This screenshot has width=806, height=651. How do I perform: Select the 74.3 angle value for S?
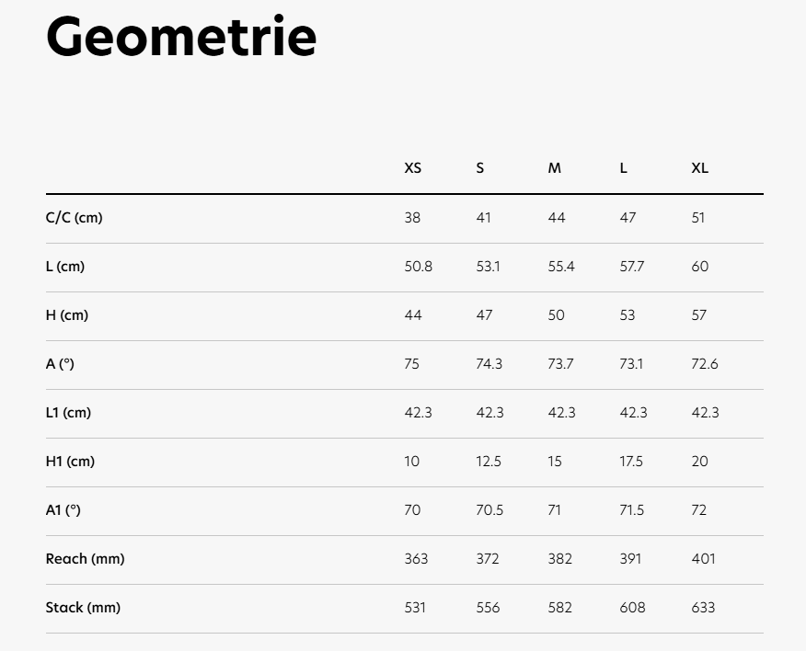click(x=489, y=364)
